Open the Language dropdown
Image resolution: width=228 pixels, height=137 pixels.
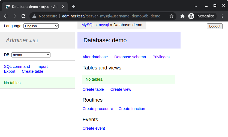(41, 26)
